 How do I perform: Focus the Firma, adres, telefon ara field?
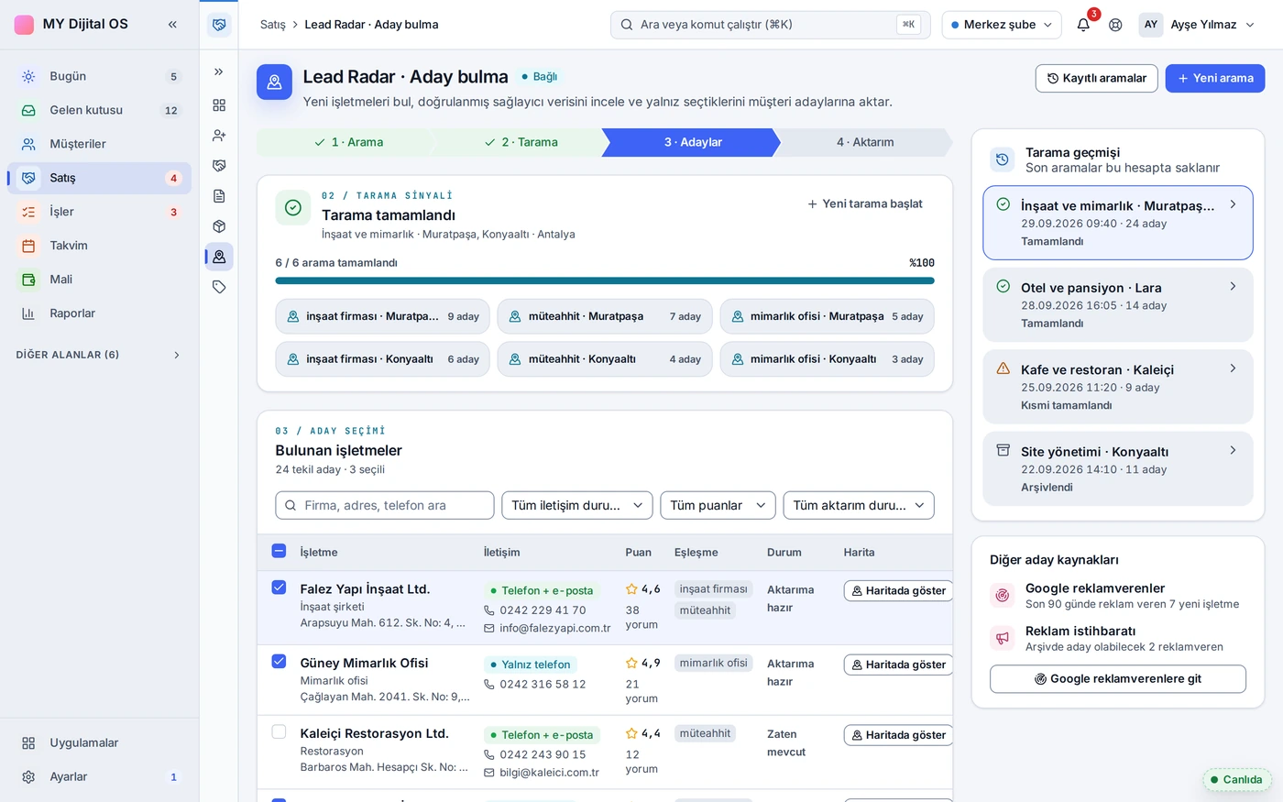pos(385,505)
